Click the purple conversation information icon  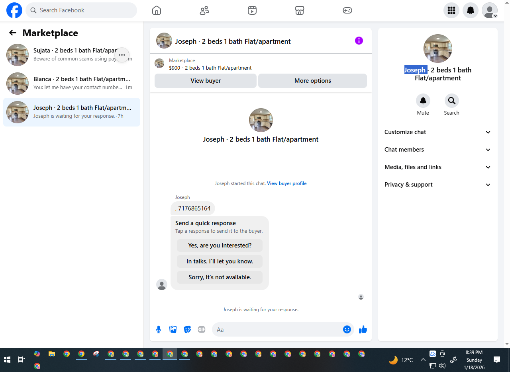point(359,41)
